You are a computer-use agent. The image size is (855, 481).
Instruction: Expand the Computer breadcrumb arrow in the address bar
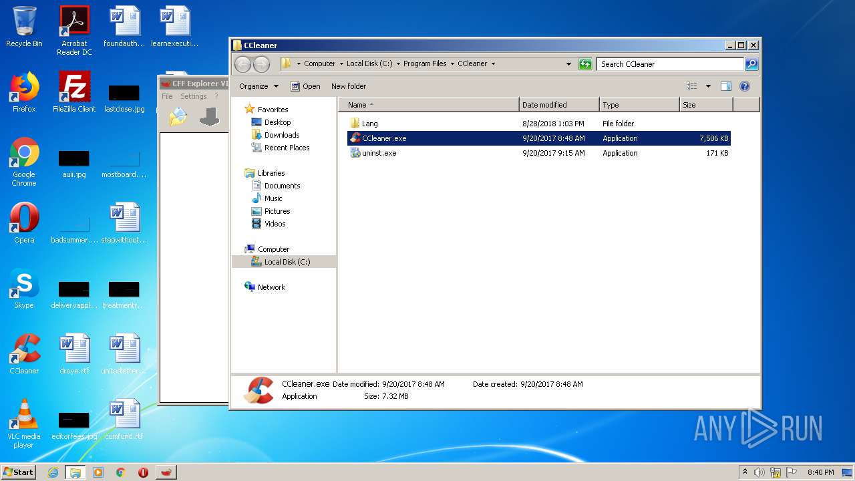tap(342, 64)
